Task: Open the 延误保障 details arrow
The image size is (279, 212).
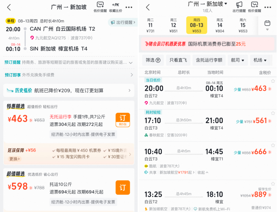Action: 130,154
